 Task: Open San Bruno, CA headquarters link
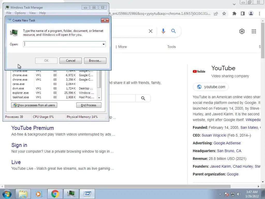(x=229, y=151)
